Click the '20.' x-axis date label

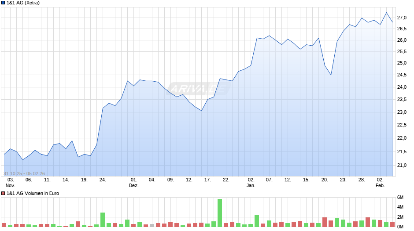(325, 180)
